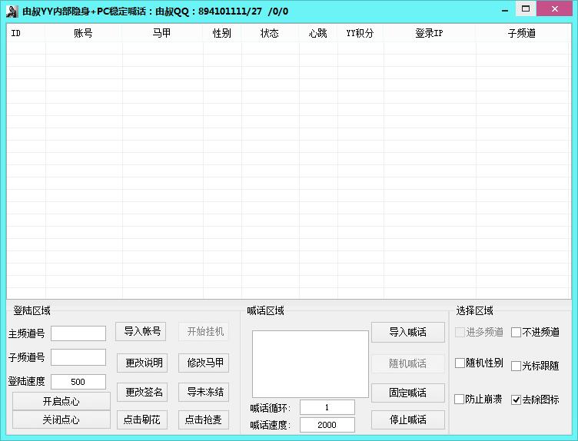
Task: Click the 喊话速度 field showing 2000
Action: 327,425
